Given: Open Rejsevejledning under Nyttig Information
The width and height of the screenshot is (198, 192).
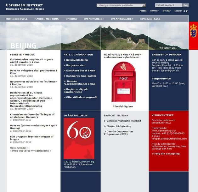Looking at the screenshot, I should pos(76,60).
